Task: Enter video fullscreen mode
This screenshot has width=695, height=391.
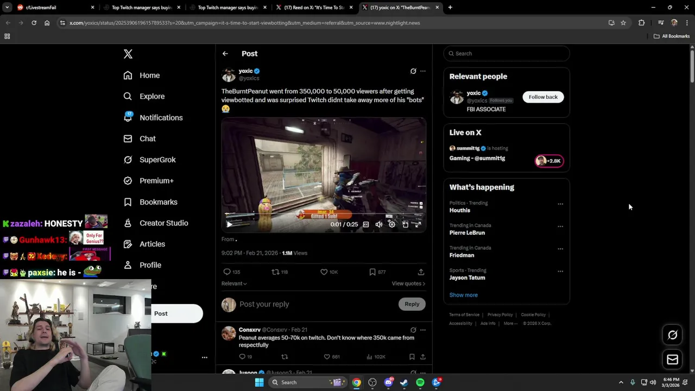Action: [x=418, y=224]
